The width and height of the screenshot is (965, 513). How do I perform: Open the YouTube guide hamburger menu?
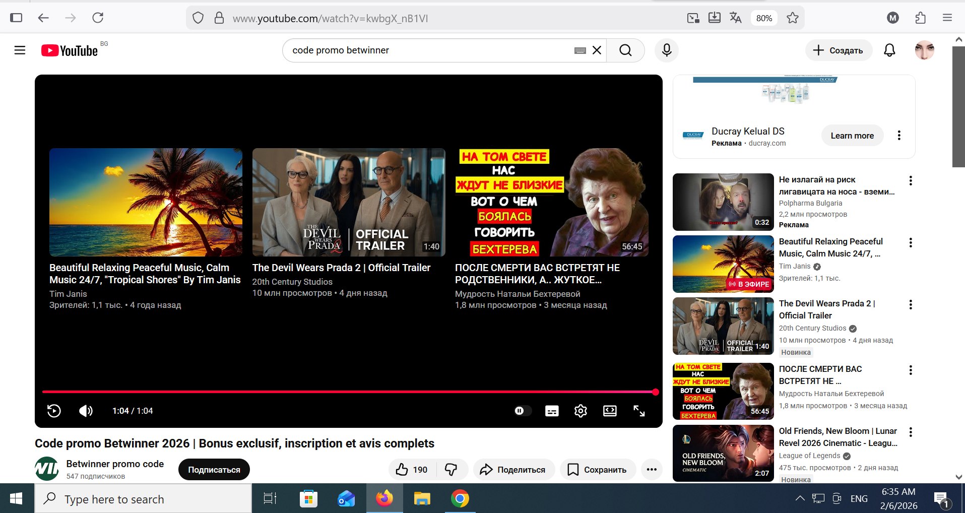(20, 50)
